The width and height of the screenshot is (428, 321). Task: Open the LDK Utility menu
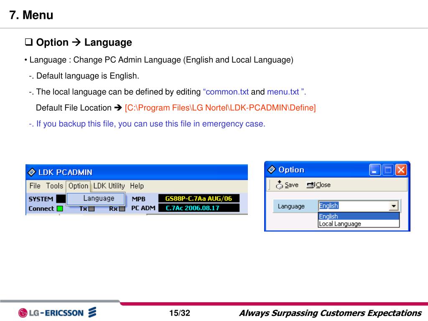tap(109, 186)
